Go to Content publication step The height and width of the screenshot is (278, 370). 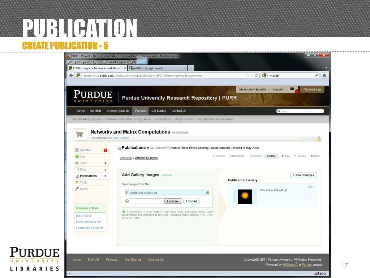coord(219,156)
